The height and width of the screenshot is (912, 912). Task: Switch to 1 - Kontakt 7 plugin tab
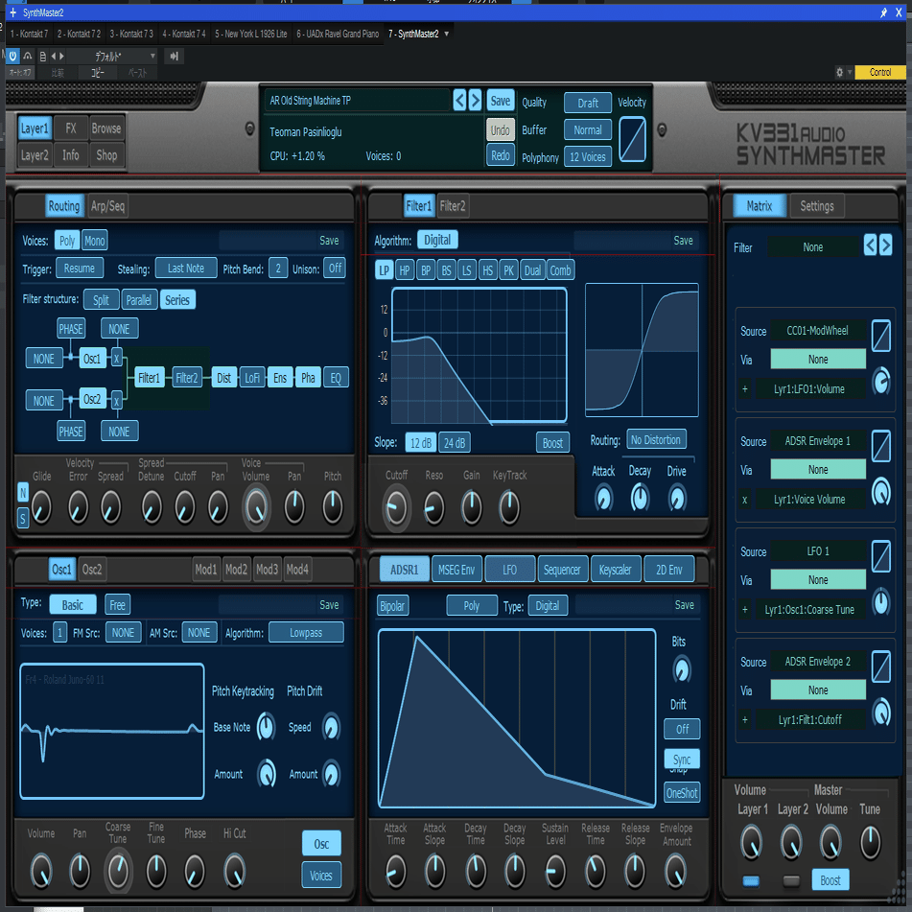(x=29, y=34)
